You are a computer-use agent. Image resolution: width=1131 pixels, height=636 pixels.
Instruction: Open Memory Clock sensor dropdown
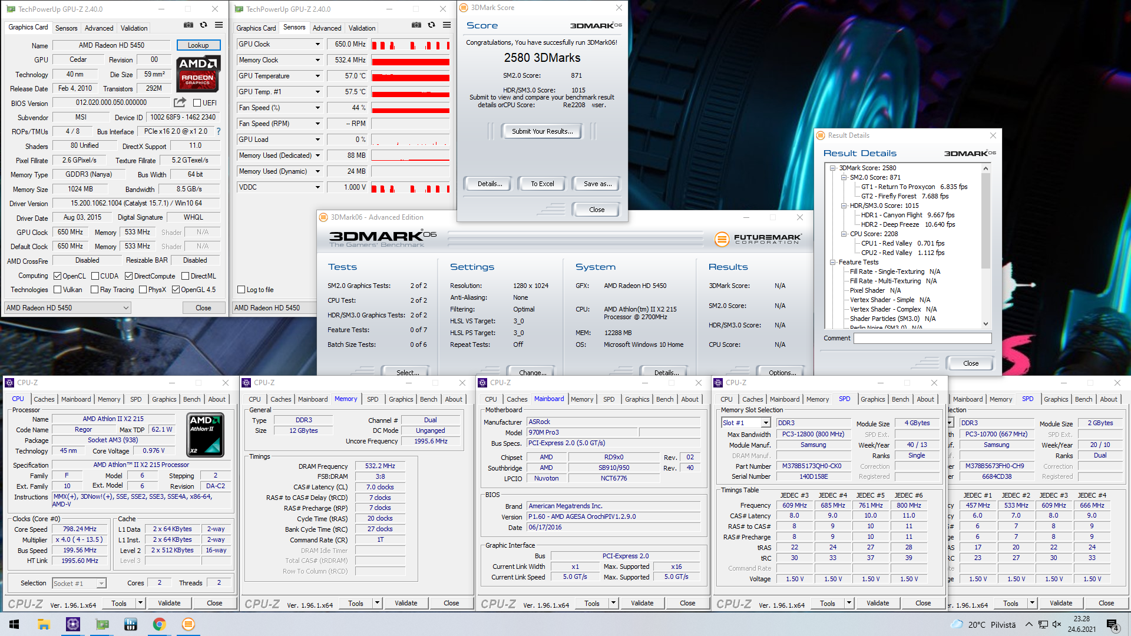pyautogui.click(x=318, y=60)
